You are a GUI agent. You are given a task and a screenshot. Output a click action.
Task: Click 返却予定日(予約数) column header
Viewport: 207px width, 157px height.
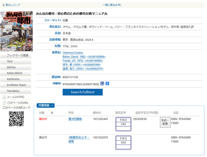[x=147, y=113]
